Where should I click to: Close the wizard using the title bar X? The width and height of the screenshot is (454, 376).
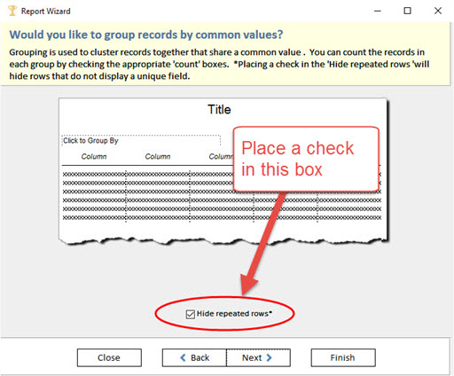[x=438, y=11]
